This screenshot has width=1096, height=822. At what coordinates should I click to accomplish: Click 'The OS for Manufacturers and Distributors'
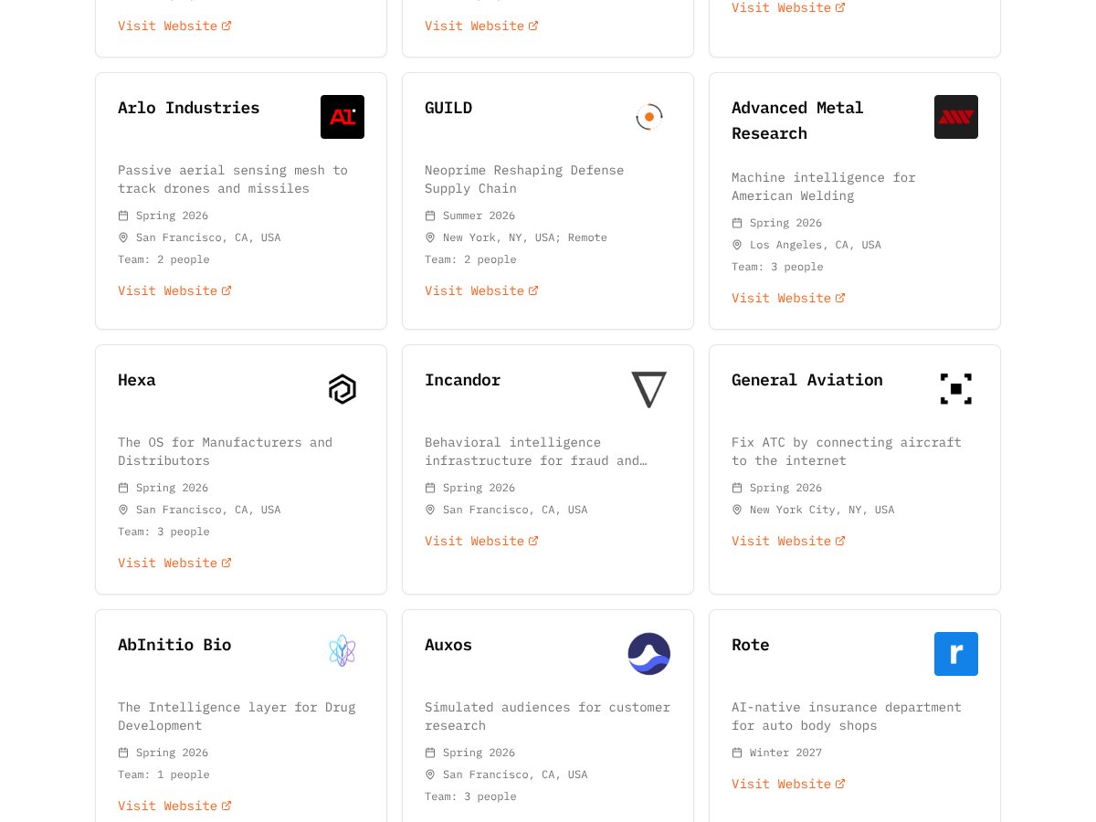226,451
